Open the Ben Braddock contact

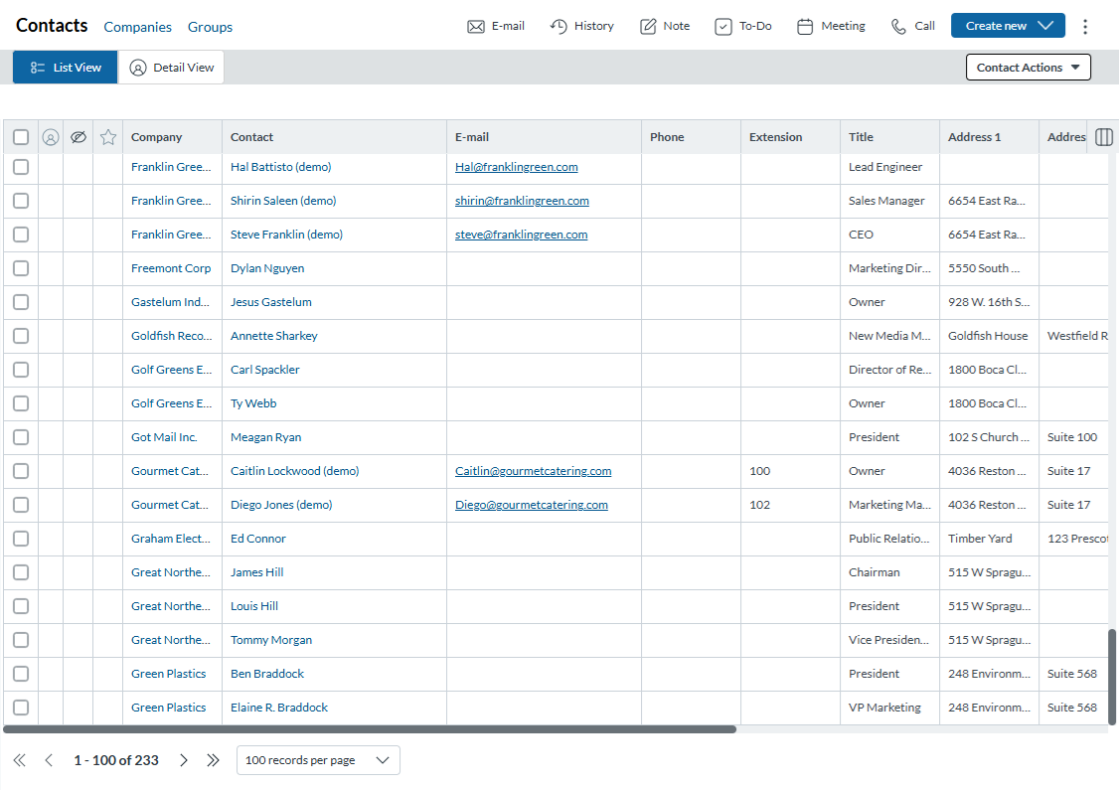267,674
